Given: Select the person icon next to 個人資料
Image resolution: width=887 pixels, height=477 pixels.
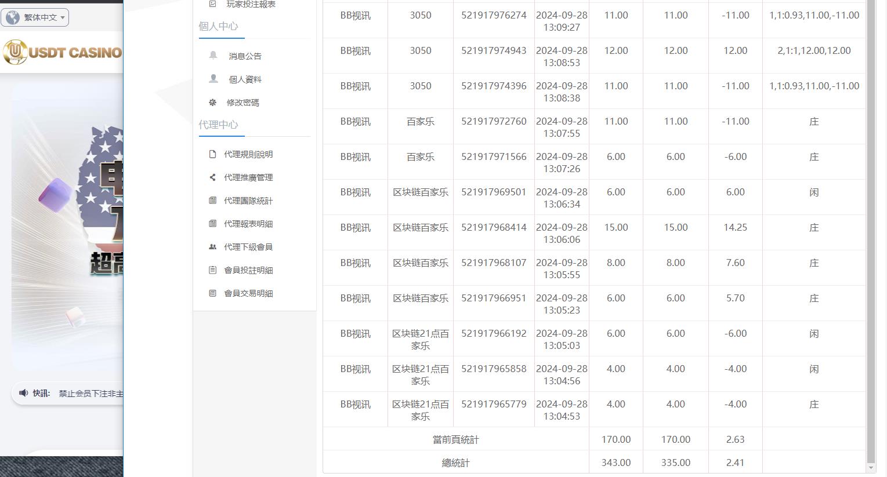Looking at the screenshot, I should 213,79.
